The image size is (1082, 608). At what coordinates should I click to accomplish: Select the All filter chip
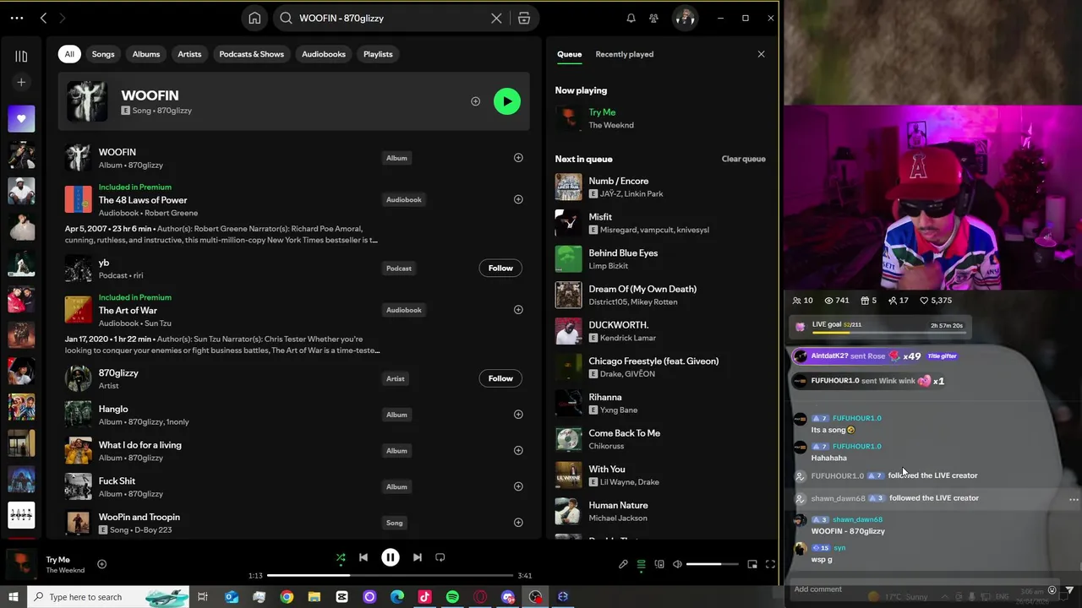pos(69,54)
